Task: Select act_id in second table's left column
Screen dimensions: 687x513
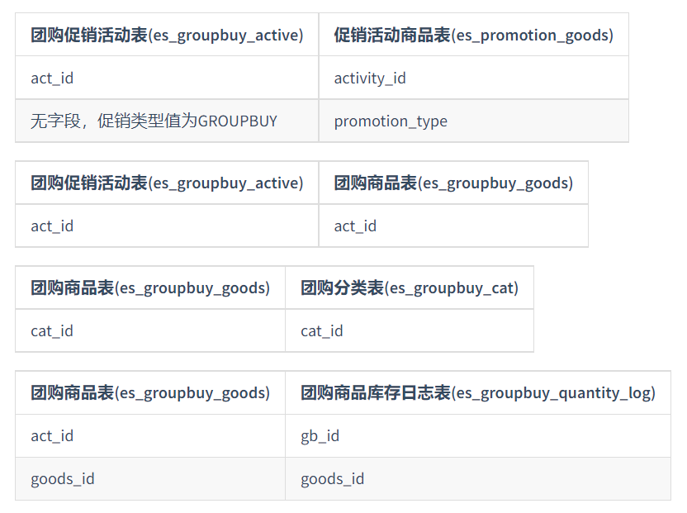Action: [167, 226]
